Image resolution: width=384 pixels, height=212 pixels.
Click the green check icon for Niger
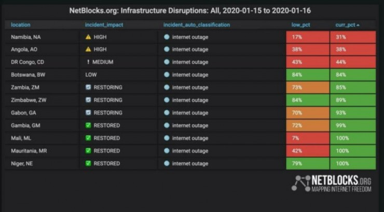click(88, 164)
